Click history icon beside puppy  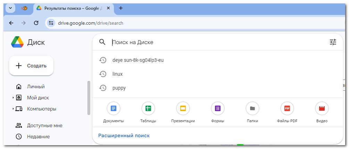point(102,88)
